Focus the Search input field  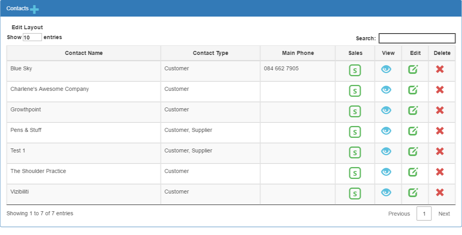pyautogui.click(x=417, y=38)
